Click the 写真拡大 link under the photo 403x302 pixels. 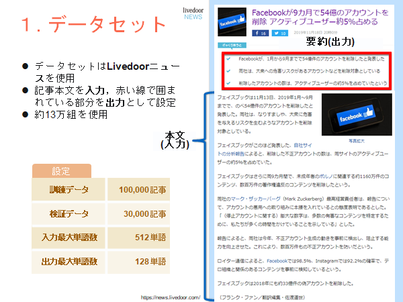pyautogui.click(x=357, y=141)
